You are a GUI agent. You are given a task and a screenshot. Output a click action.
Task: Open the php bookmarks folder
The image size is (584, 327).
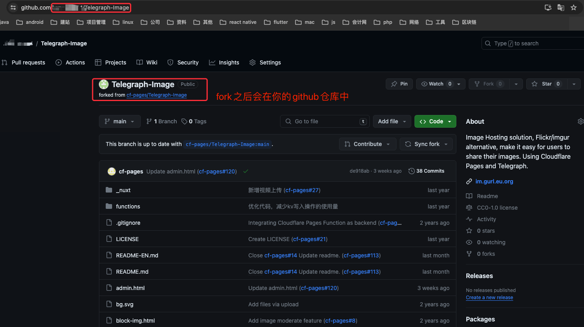point(383,22)
